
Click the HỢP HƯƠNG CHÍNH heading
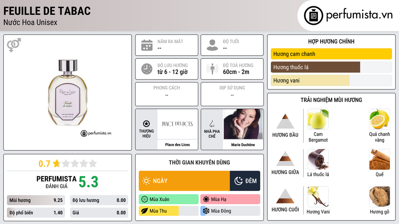(331, 41)
